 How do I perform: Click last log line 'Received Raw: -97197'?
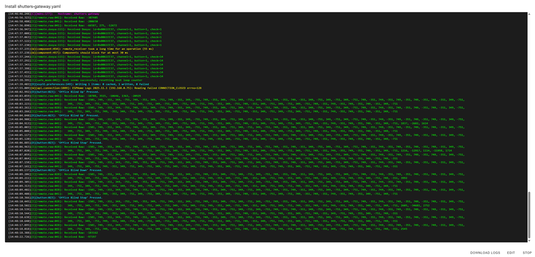click(x=52, y=237)
